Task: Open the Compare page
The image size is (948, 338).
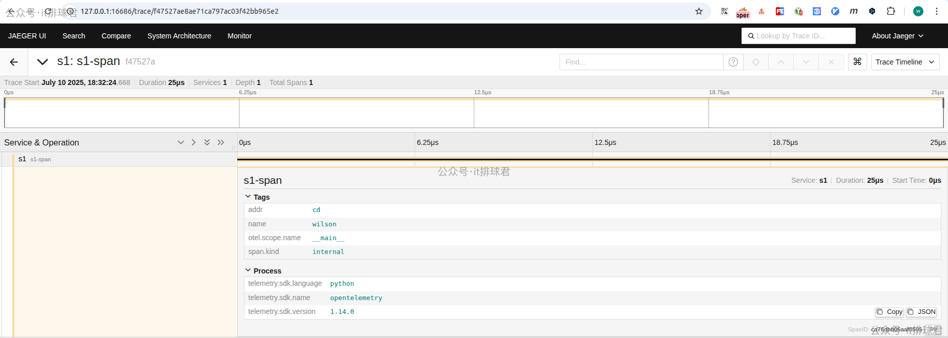Action: [116, 36]
